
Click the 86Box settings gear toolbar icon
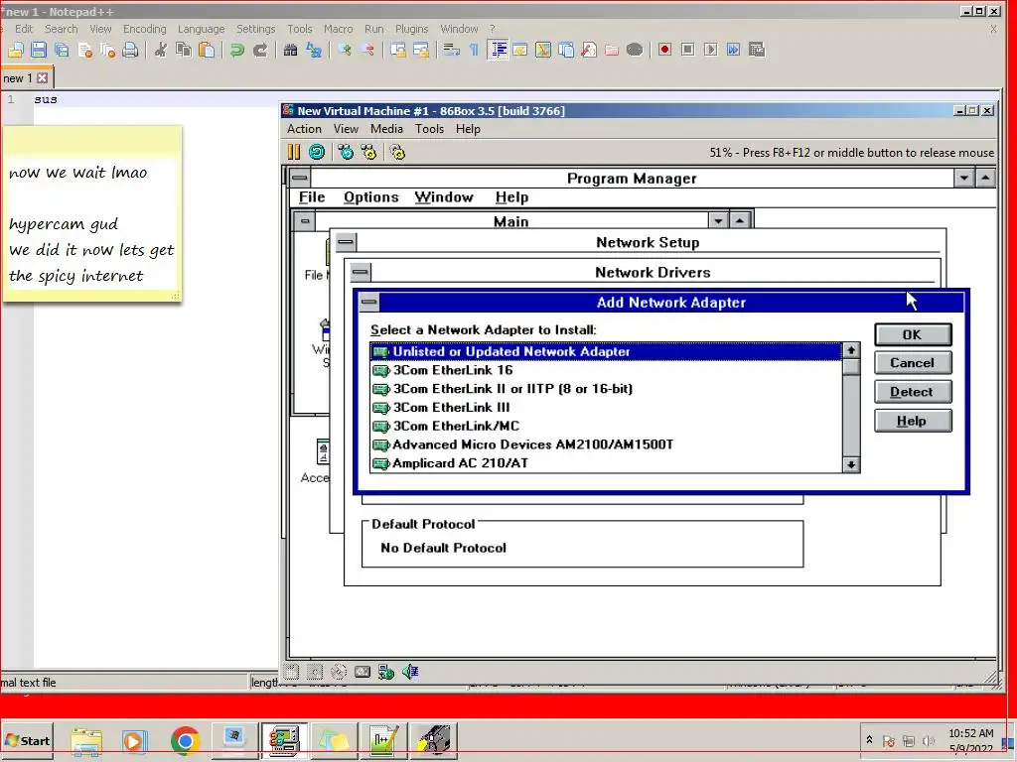pyautogui.click(x=397, y=152)
